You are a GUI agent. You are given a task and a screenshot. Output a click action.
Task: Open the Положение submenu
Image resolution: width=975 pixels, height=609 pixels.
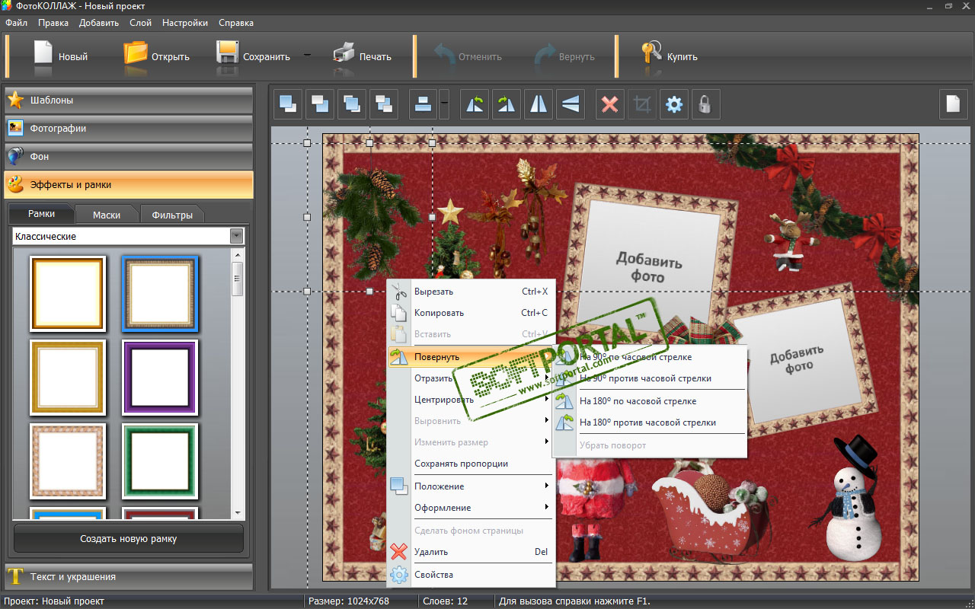(x=472, y=486)
